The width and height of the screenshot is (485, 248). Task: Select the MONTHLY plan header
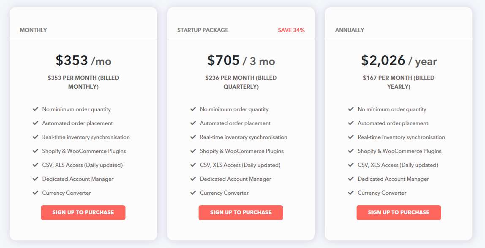coord(33,30)
